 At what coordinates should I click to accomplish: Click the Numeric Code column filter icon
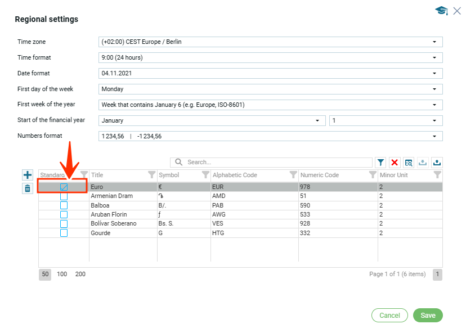click(x=372, y=175)
